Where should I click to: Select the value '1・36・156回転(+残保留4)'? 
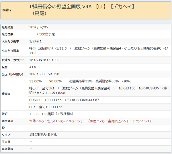tap(51, 114)
